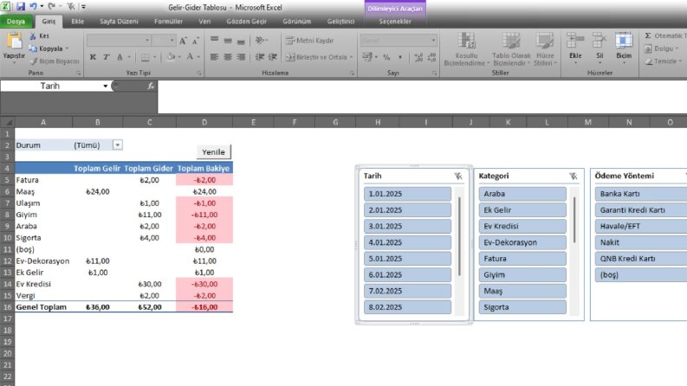
Task: Select Banka Kartı in Ödeme Yöntemi slicer
Action: click(x=641, y=194)
